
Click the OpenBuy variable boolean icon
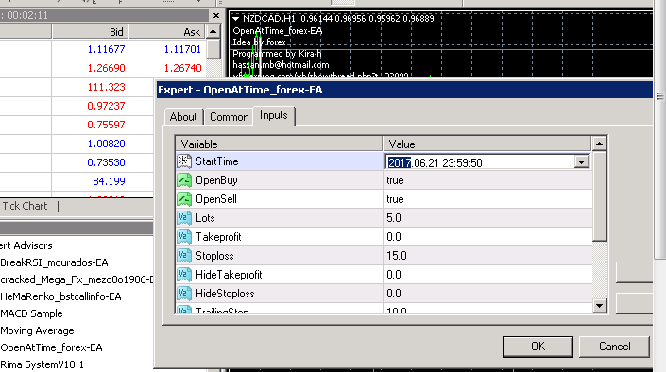pyautogui.click(x=184, y=180)
